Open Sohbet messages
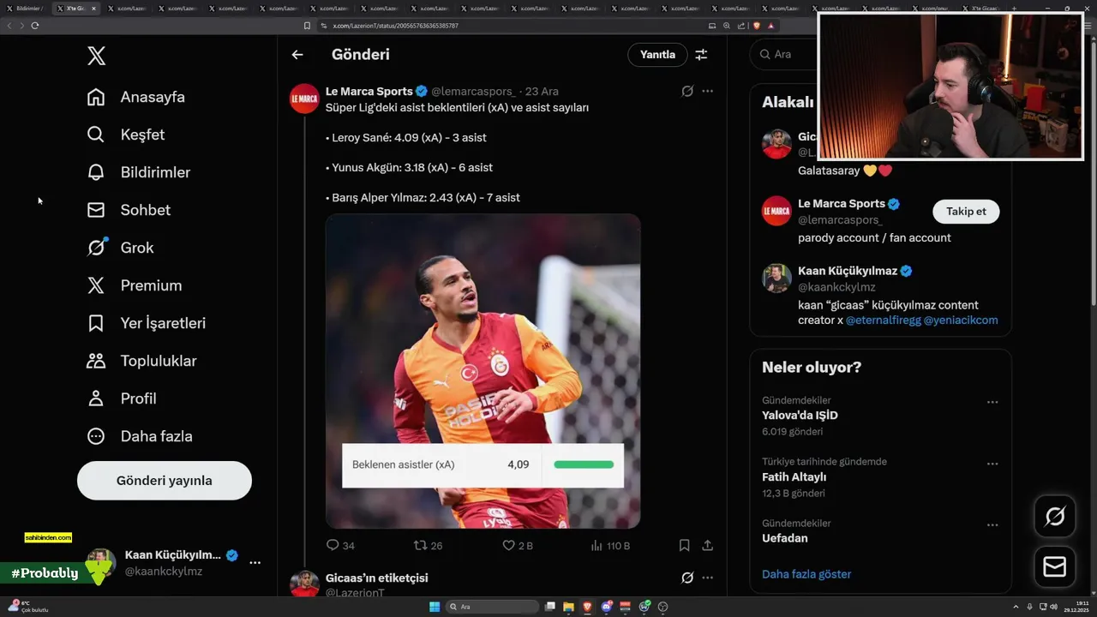The width and height of the screenshot is (1097, 617). [x=129, y=210]
